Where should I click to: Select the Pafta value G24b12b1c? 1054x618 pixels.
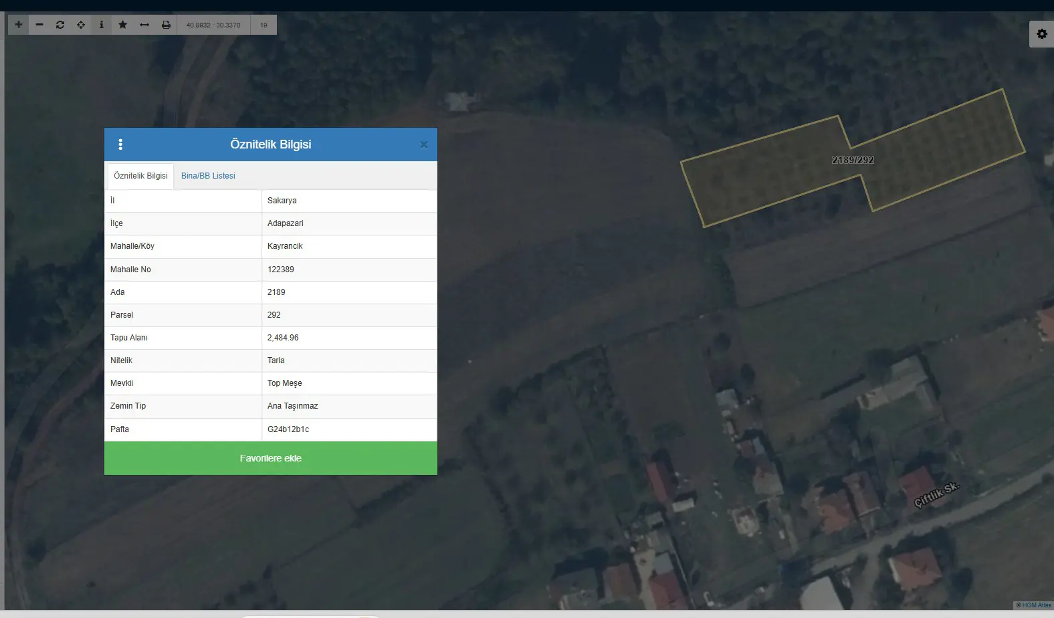(350, 429)
